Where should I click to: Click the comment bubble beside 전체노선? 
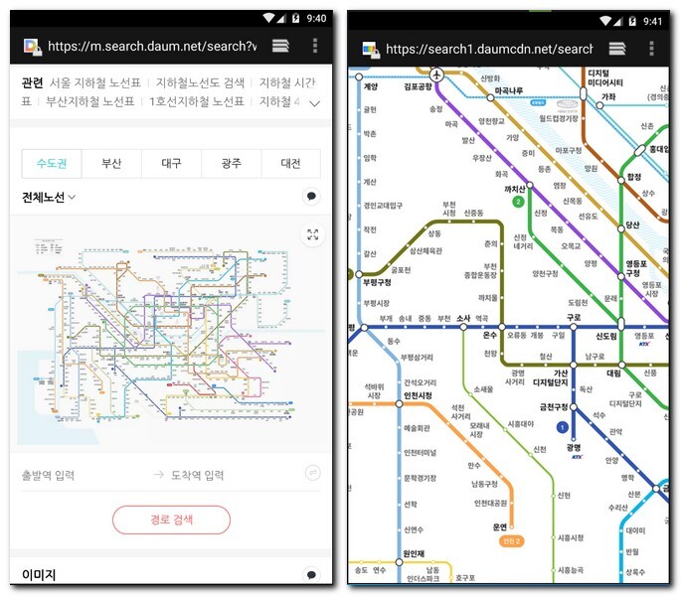pos(311,197)
